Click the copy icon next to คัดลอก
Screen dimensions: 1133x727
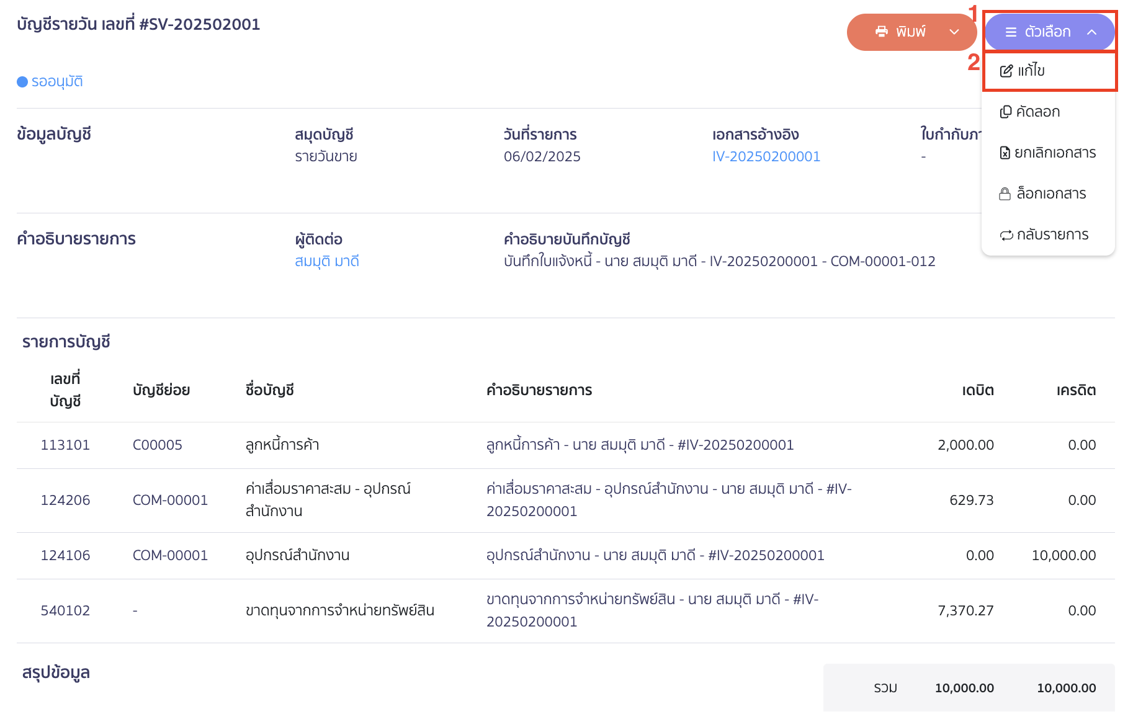coord(1006,112)
